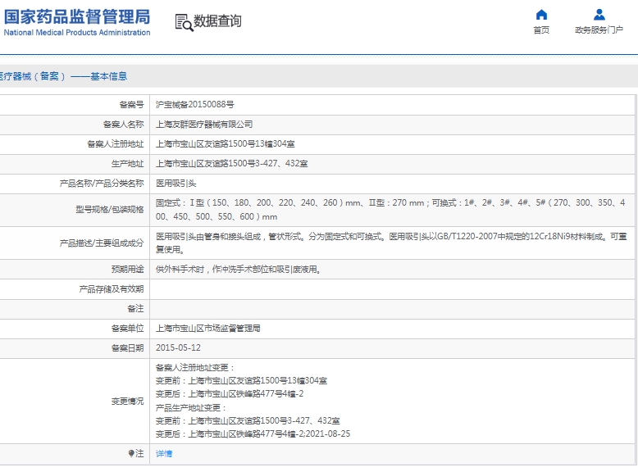Click 变更前 line with 13幢304室
638x472 pixels.
(x=241, y=381)
